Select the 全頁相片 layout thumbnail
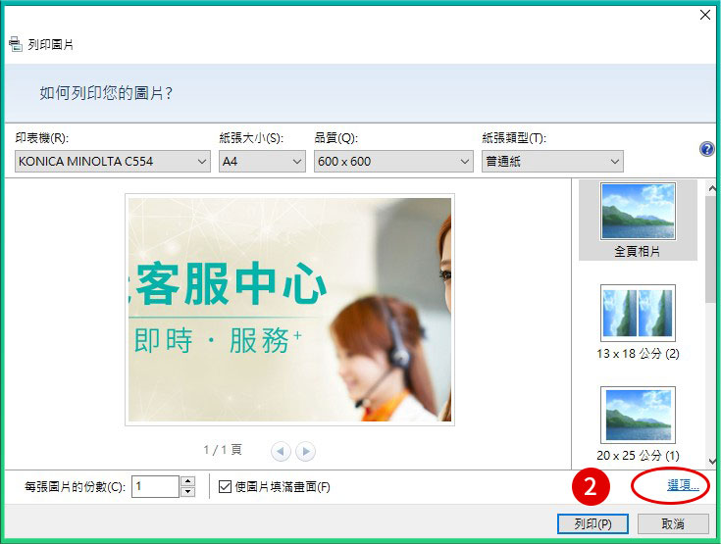This screenshot has height=544, width=721. pyautogui.click(x=638, y=221)
